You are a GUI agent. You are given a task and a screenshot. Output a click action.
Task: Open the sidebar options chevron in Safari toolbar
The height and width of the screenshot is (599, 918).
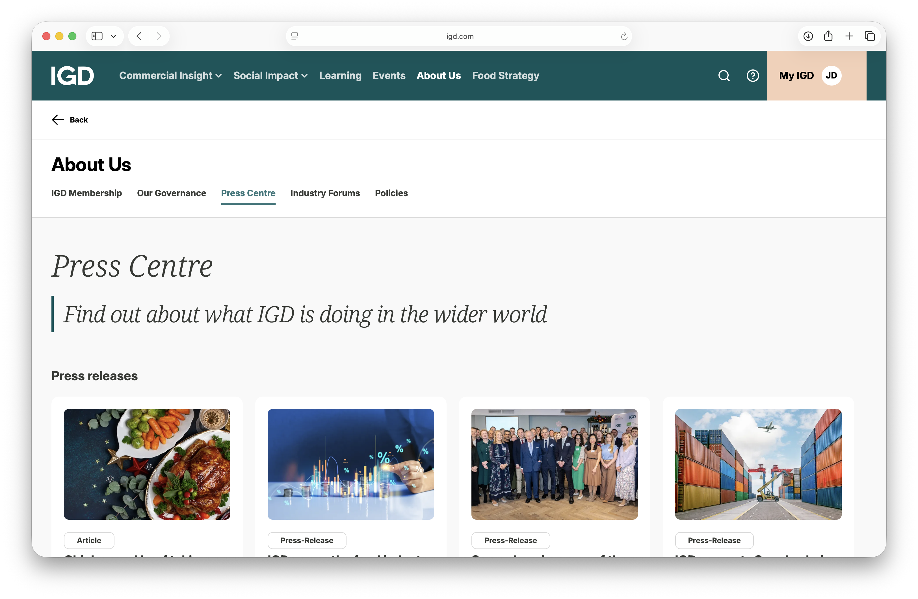tap(113, 36)
